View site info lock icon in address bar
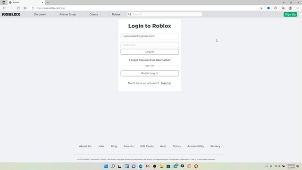 pos(33,8)
